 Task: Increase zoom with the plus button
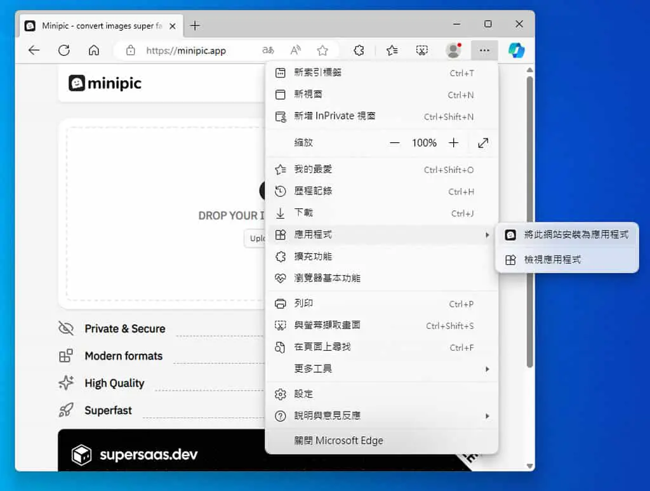(x=453, y=143)
